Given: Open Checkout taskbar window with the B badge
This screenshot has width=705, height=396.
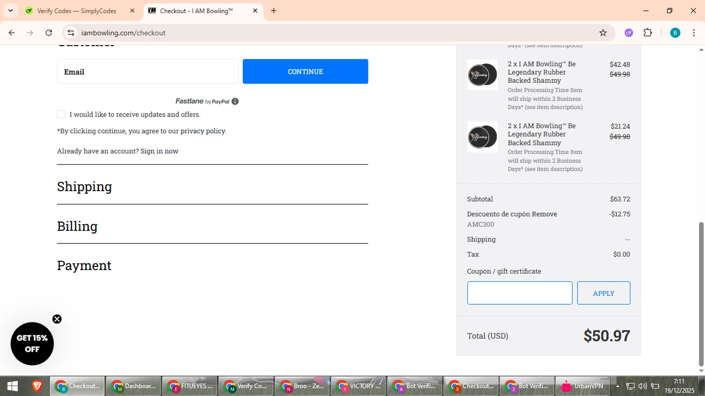Looking at the screenshot, I should point(77,386).
